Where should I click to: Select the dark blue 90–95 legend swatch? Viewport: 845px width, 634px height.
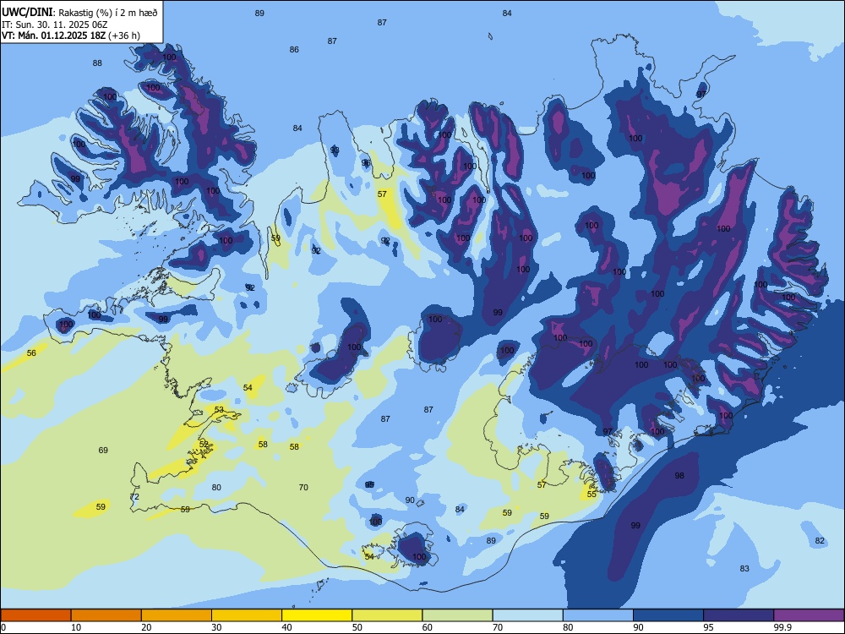tap(668, 615)
